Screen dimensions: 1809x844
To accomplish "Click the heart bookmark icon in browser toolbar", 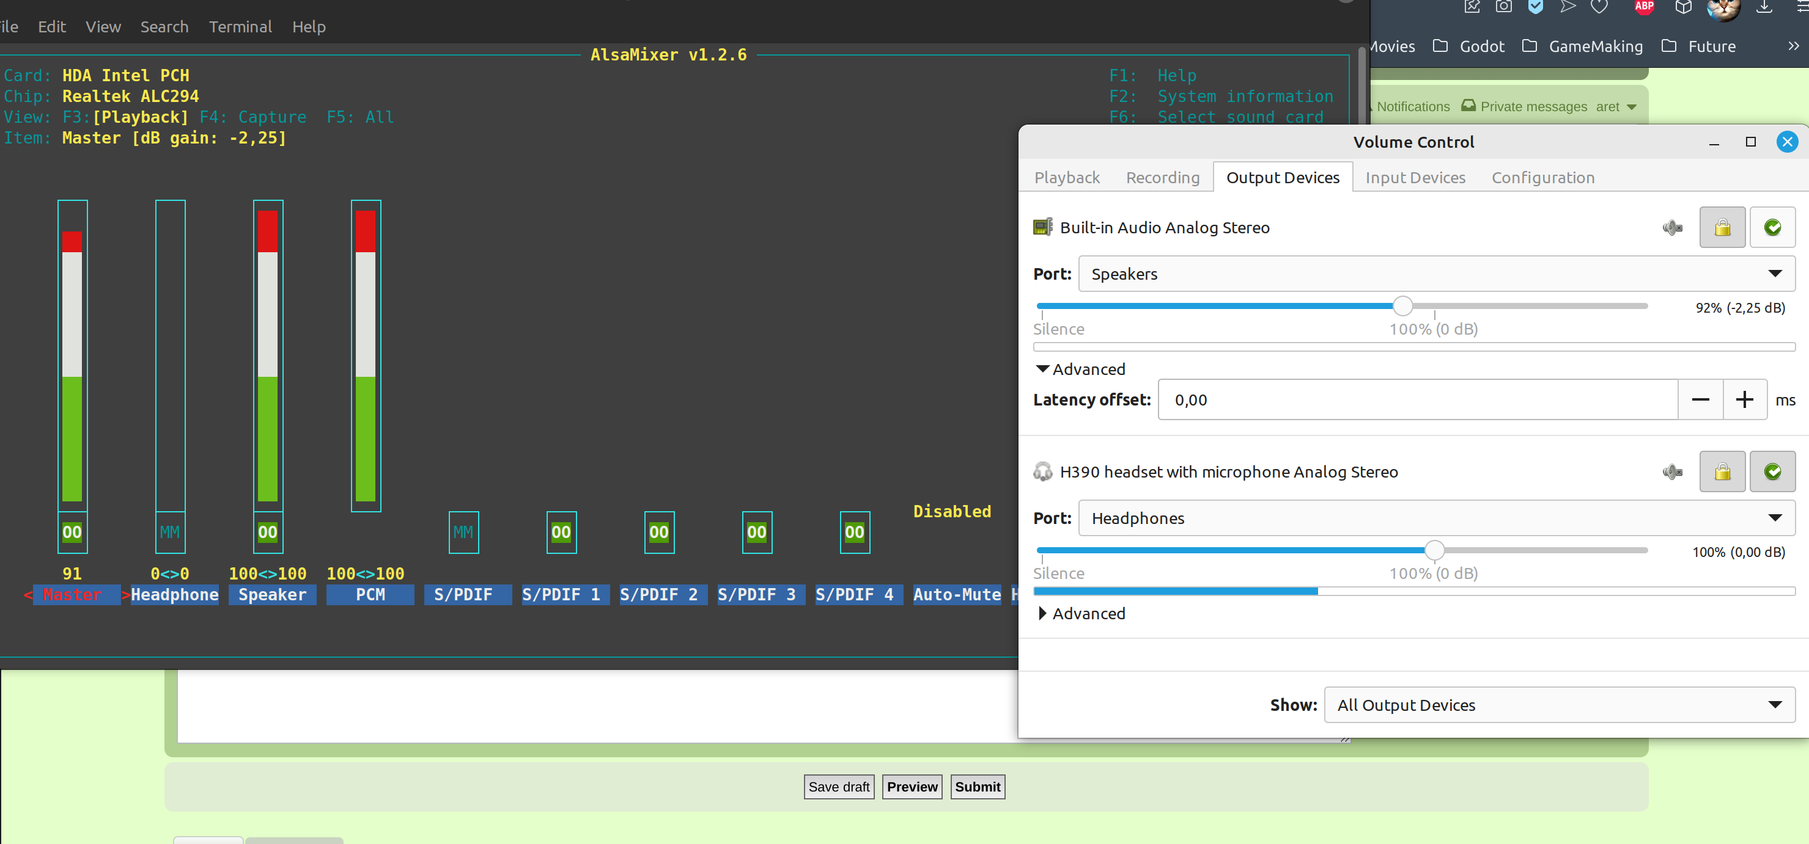I will pyautogui.click(x=1599, y=7).
